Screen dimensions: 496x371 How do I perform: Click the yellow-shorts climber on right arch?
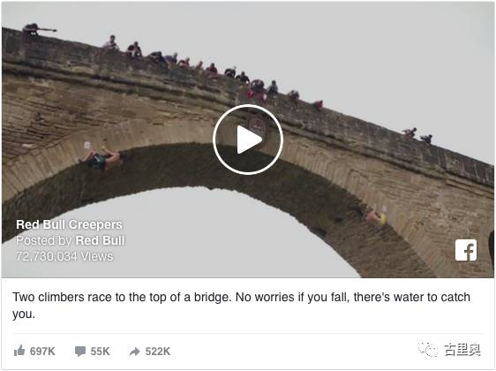[376, 216]
